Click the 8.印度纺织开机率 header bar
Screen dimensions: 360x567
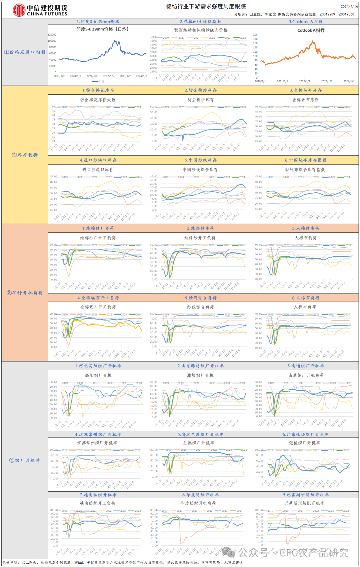click(x=201, y=495)
